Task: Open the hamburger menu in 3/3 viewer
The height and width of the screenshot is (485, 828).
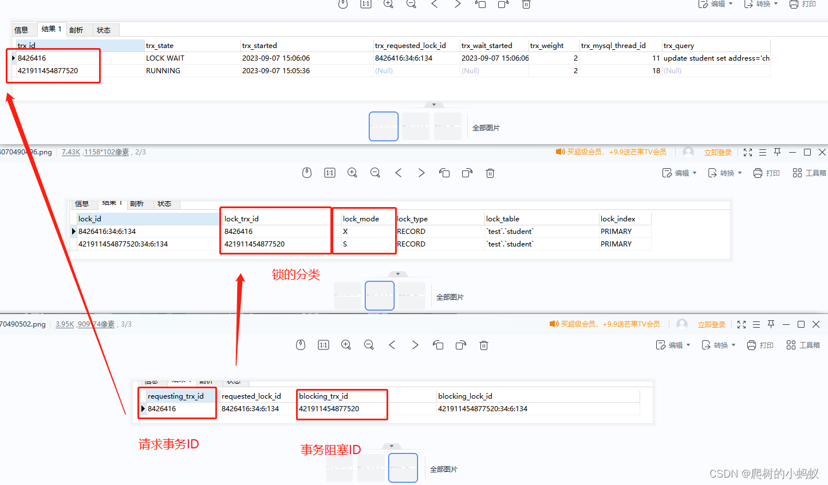Action: pyautogui.click(x=756, y=324)
